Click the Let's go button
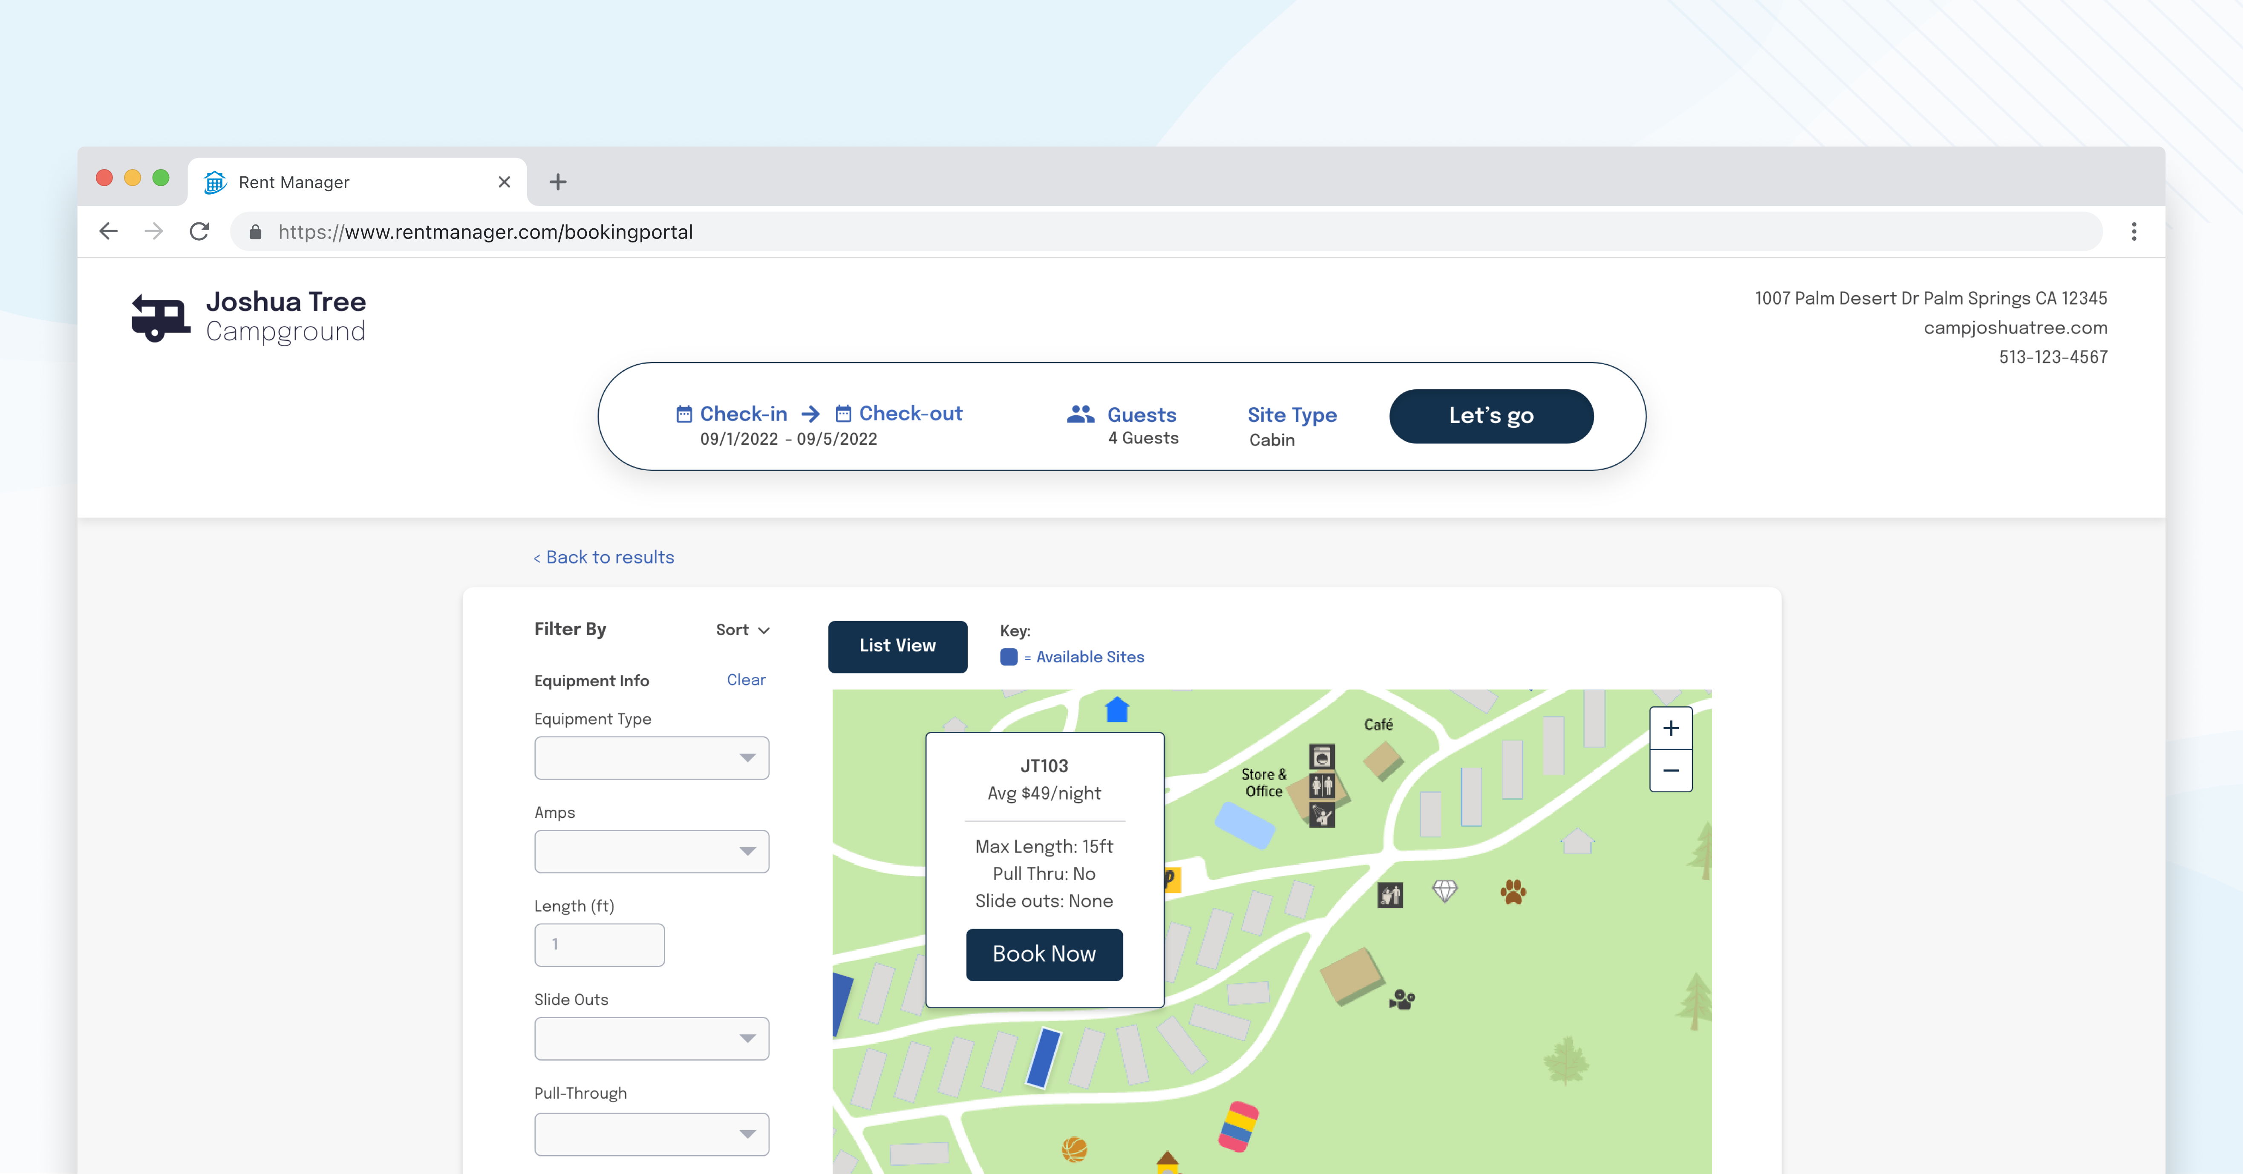Screen dimensions: 2243x1174 (1491, 416)
